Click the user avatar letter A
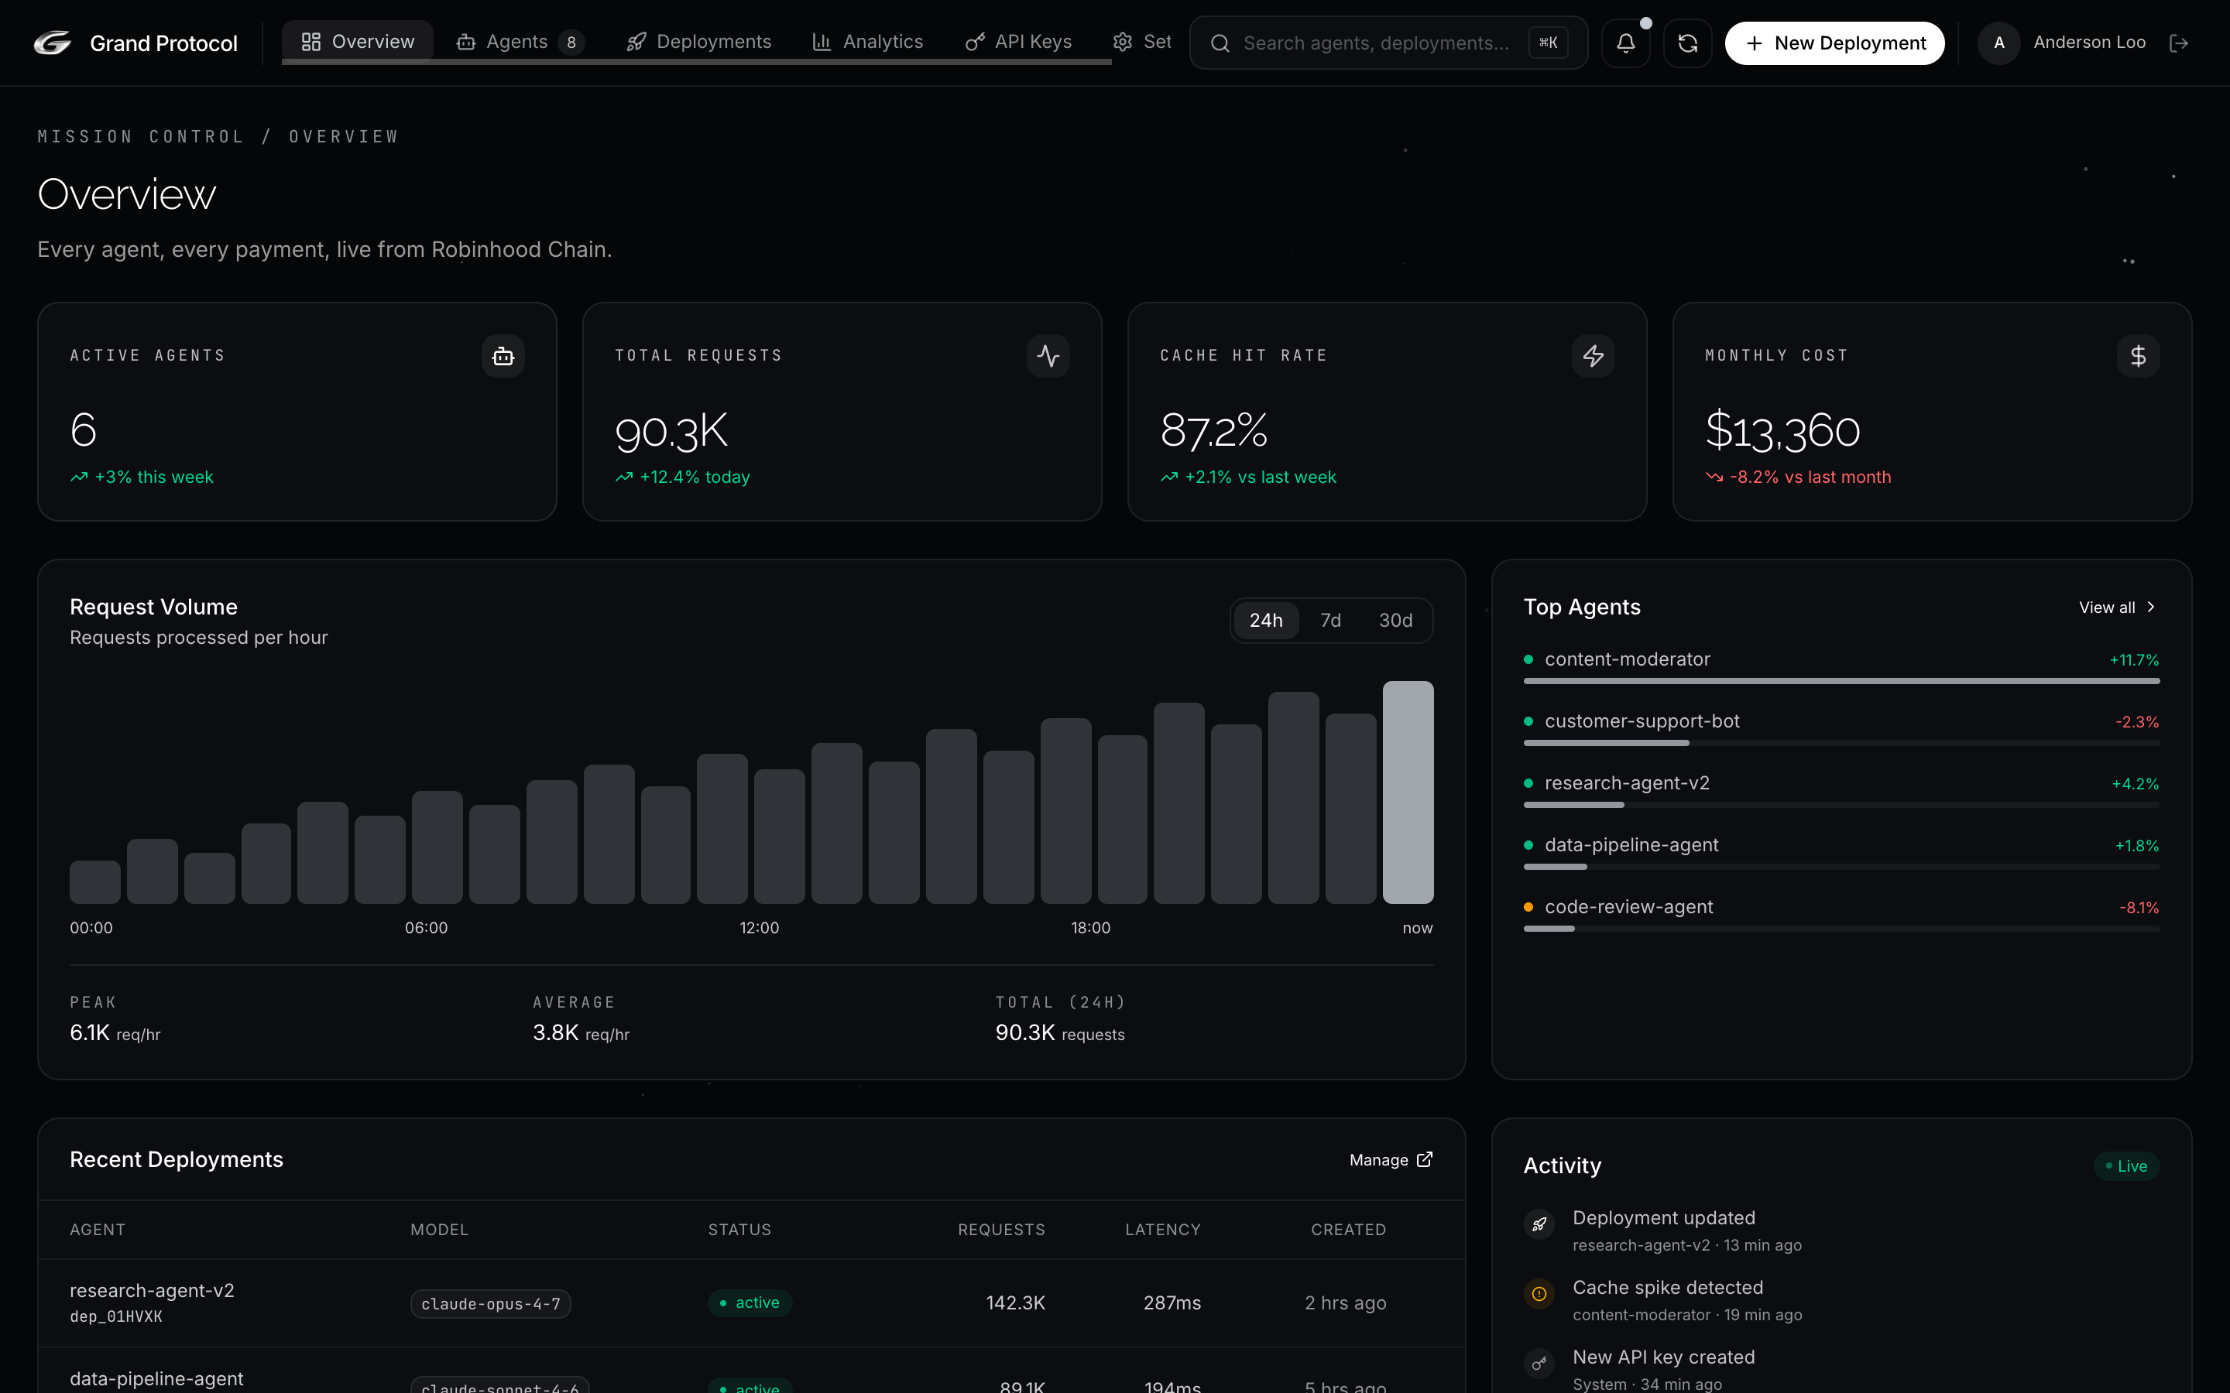2230x1393 pixels. point(1998,43)
